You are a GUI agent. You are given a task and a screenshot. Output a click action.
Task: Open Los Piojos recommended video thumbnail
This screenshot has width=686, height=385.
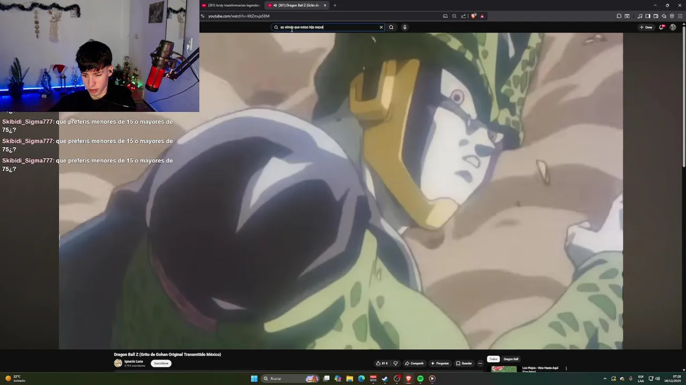tap(504, 369)
